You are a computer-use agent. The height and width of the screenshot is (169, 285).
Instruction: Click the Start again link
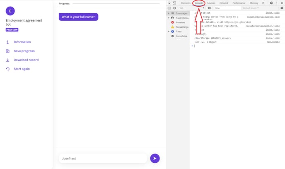click(x=22, y=69)
